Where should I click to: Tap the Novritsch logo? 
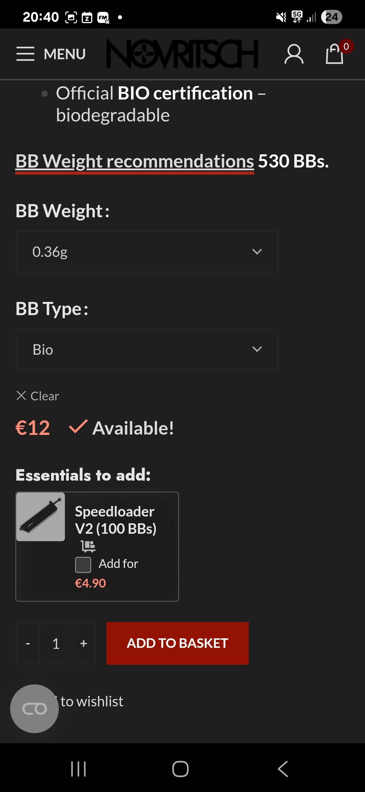click(182, 54)
